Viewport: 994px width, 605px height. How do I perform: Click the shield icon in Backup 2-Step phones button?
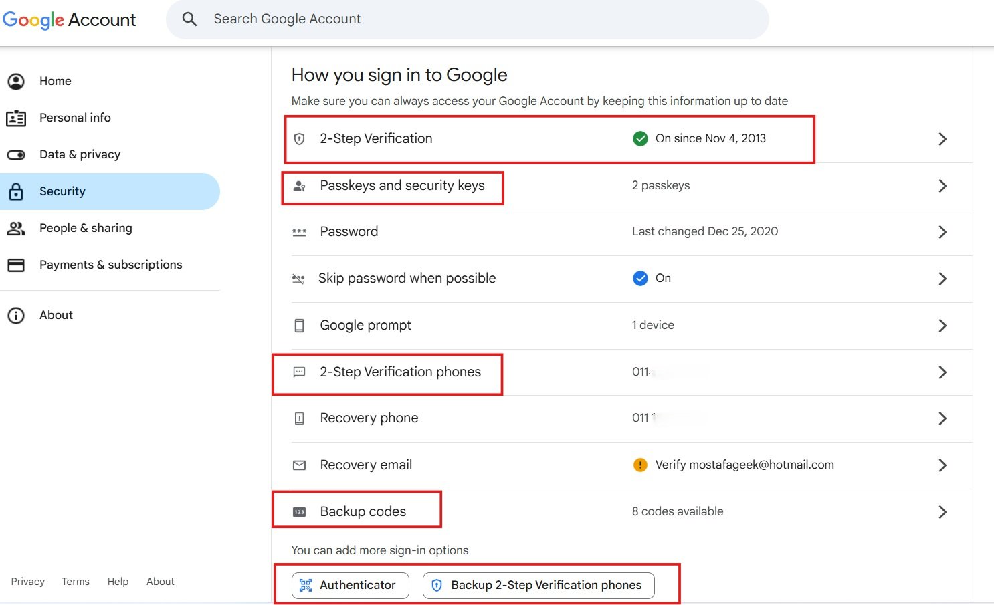pyautogui.click(x=437, y=586)
